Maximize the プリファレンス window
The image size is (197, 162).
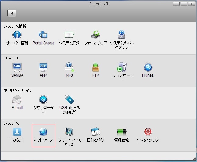[184, 4]
